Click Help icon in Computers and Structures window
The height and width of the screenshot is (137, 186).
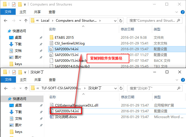click(x=182, y=12)
